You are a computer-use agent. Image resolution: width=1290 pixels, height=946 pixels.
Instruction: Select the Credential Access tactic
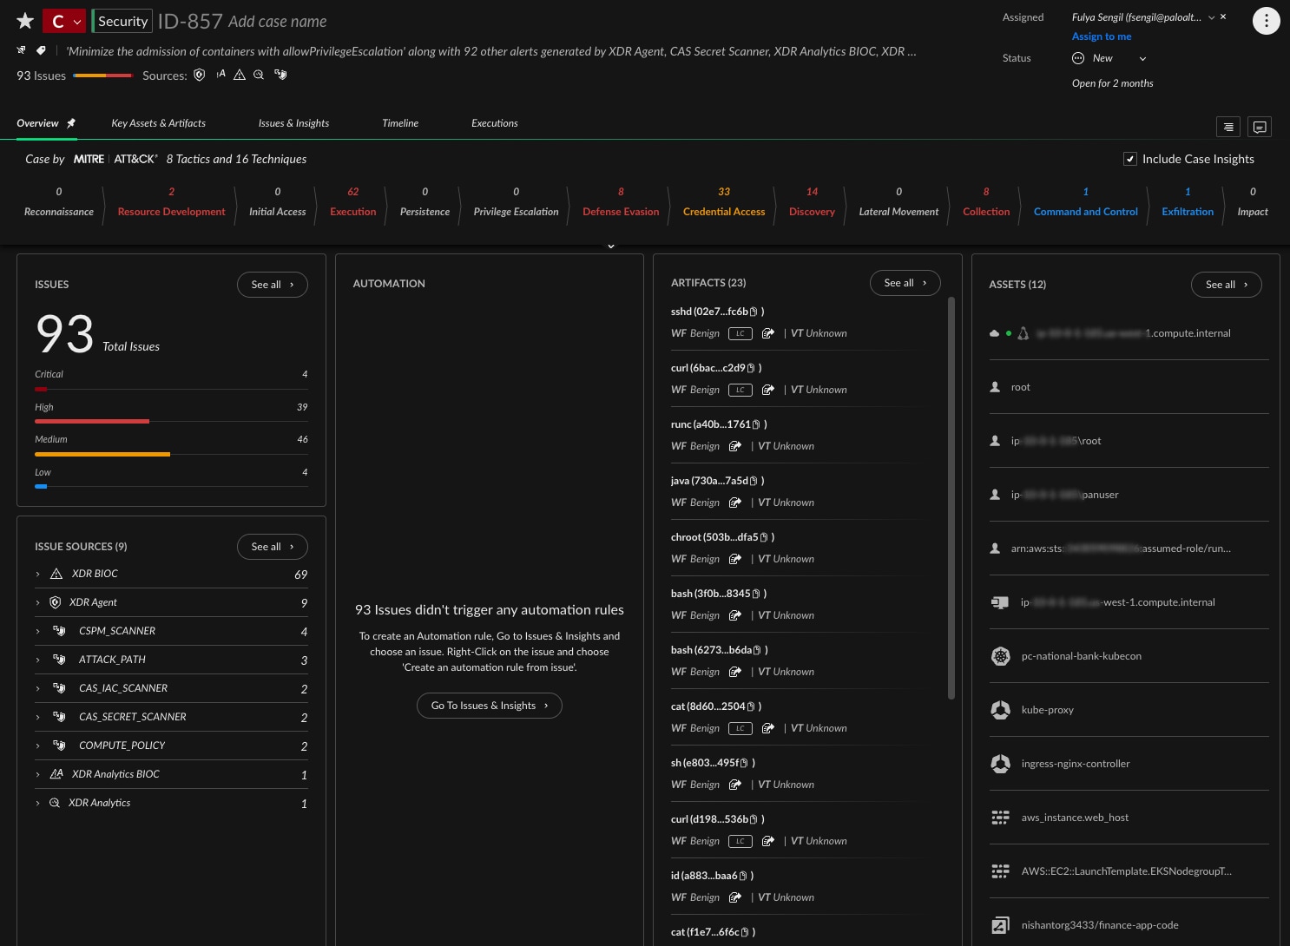(724, 202)
